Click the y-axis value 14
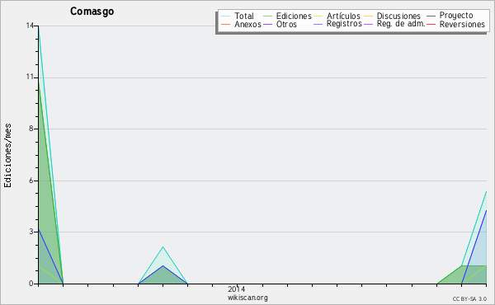Viewport: 495px width, 305px height. [x=30, y=26]
